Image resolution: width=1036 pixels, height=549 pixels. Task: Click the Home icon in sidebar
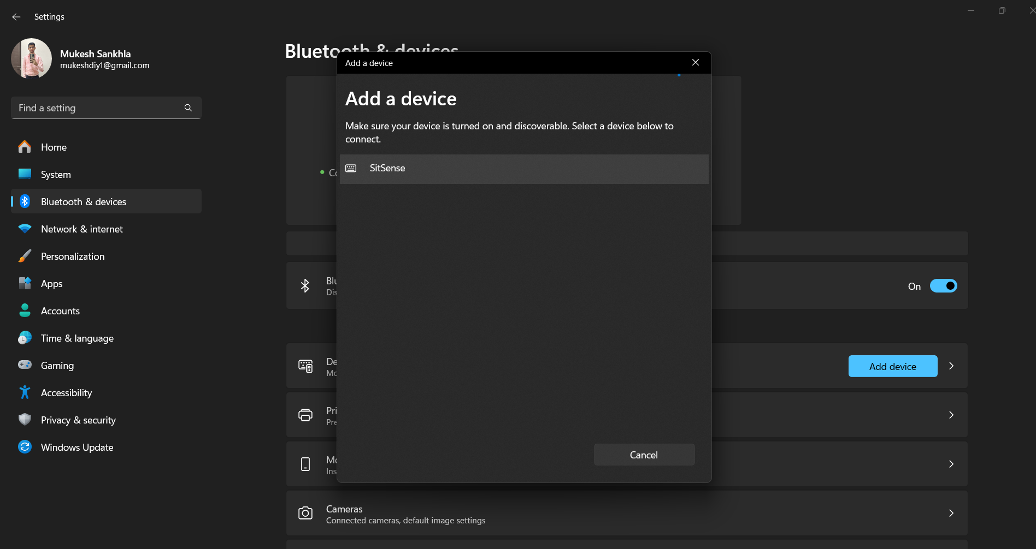coord(25,147)
